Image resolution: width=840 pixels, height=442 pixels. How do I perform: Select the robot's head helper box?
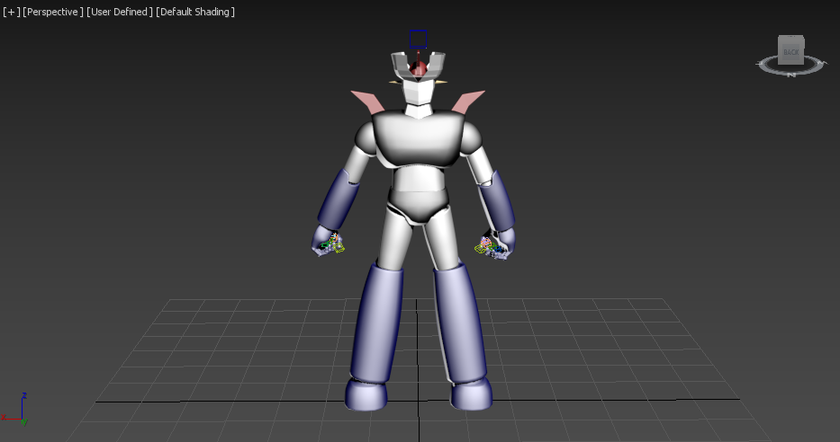[419, 39]
